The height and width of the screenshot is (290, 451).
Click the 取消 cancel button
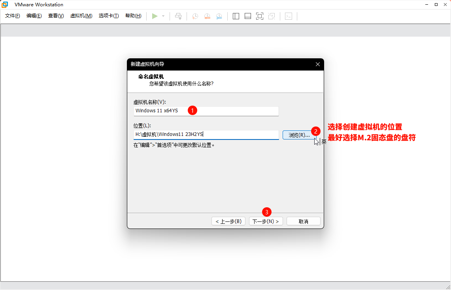click(x=304, y=221)
